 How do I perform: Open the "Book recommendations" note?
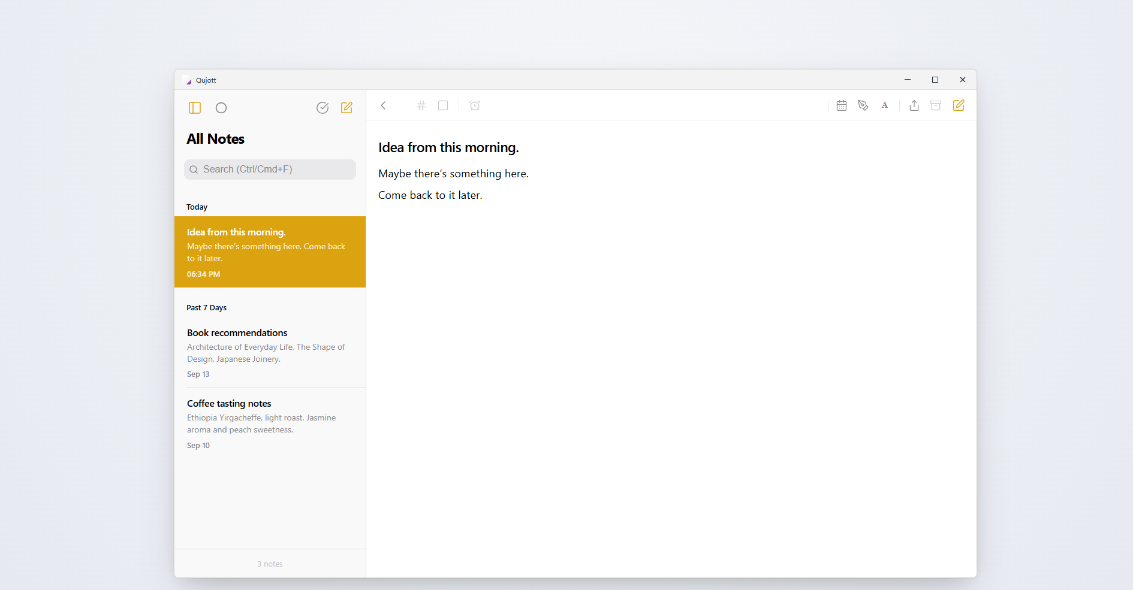click(270, 352)
